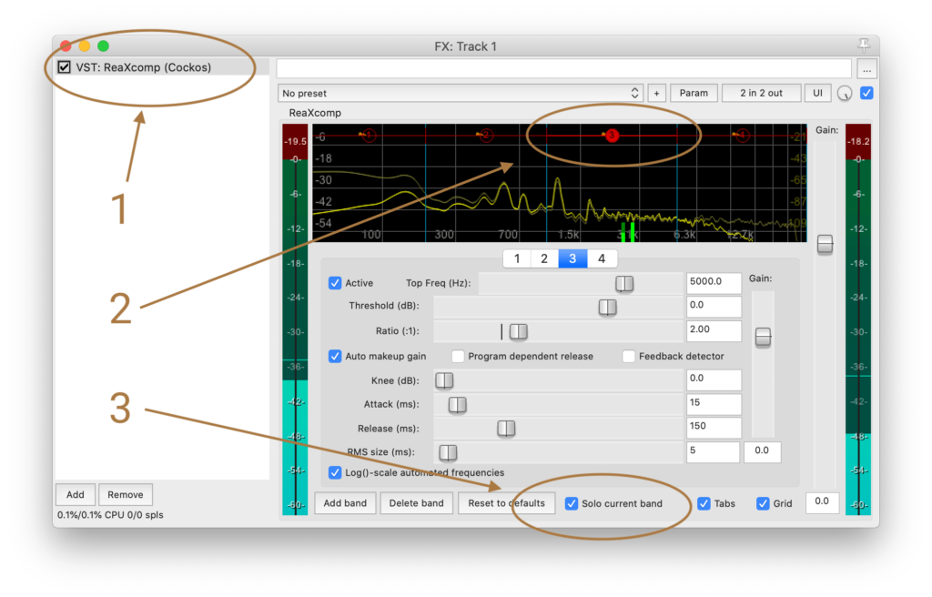The height and width of the screenshot is (597, 932).
Task: Click the Threshold value field
Action: click(714, 307)
